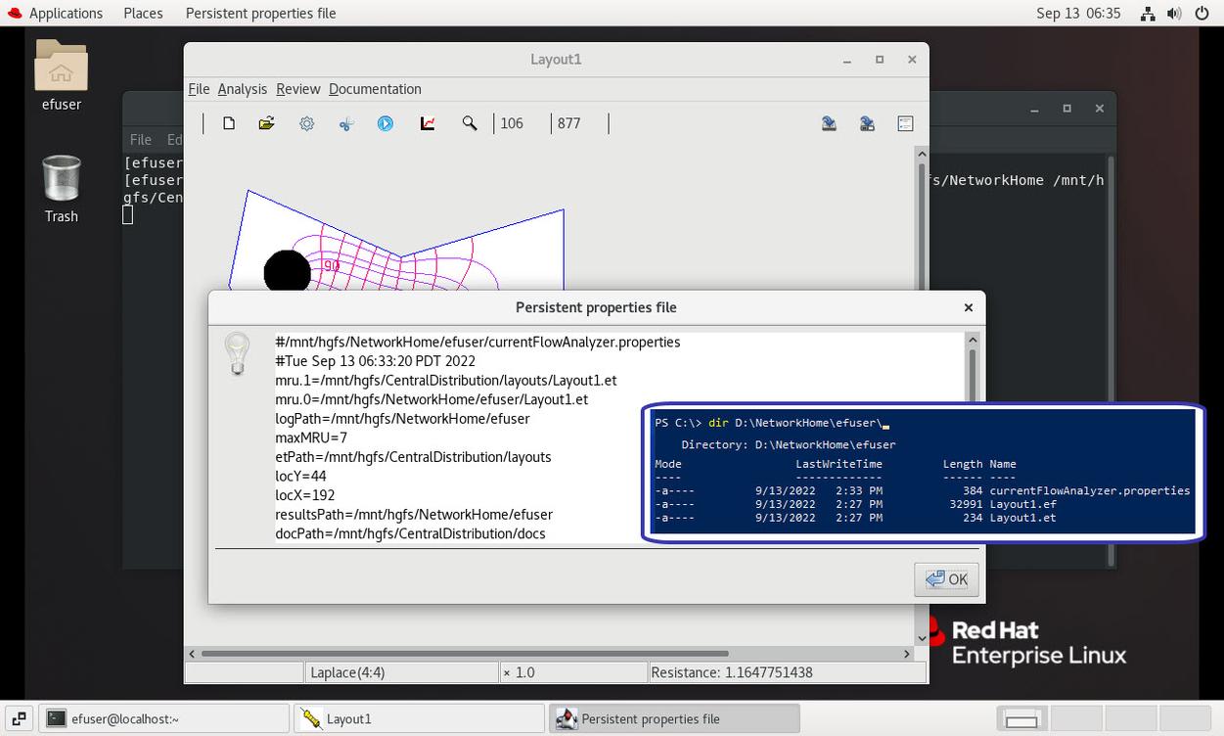This screenshot has width=1224, height=736.
Task: Open the Analysis menu
Action: [x=242, y=89]
